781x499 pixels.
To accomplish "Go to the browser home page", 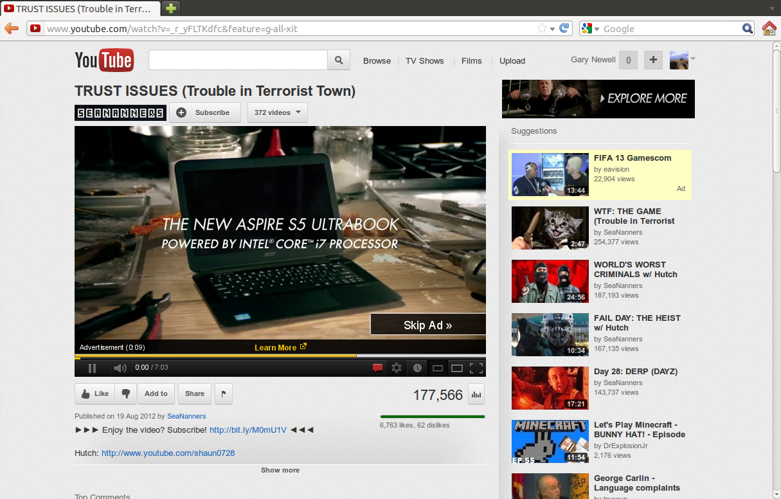I will point(769,28).
